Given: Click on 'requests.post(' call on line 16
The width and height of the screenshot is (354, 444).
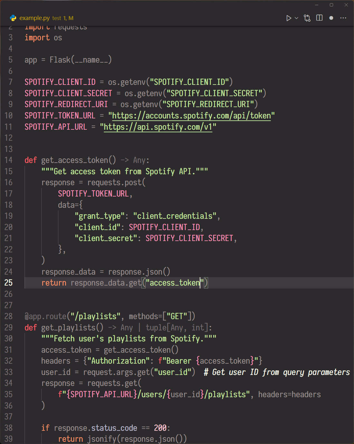Looking at the screenshot, I should pyautogui.click(x=116, y=183).
